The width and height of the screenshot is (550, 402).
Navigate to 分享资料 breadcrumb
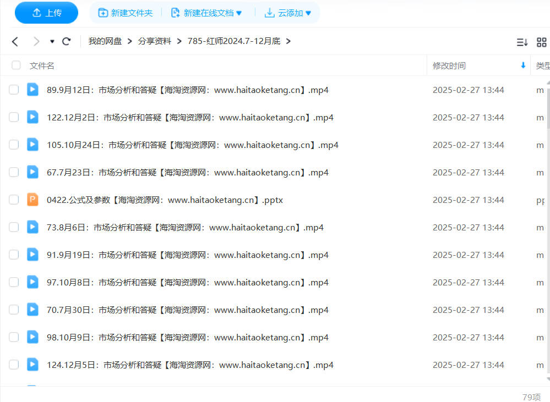154,41
